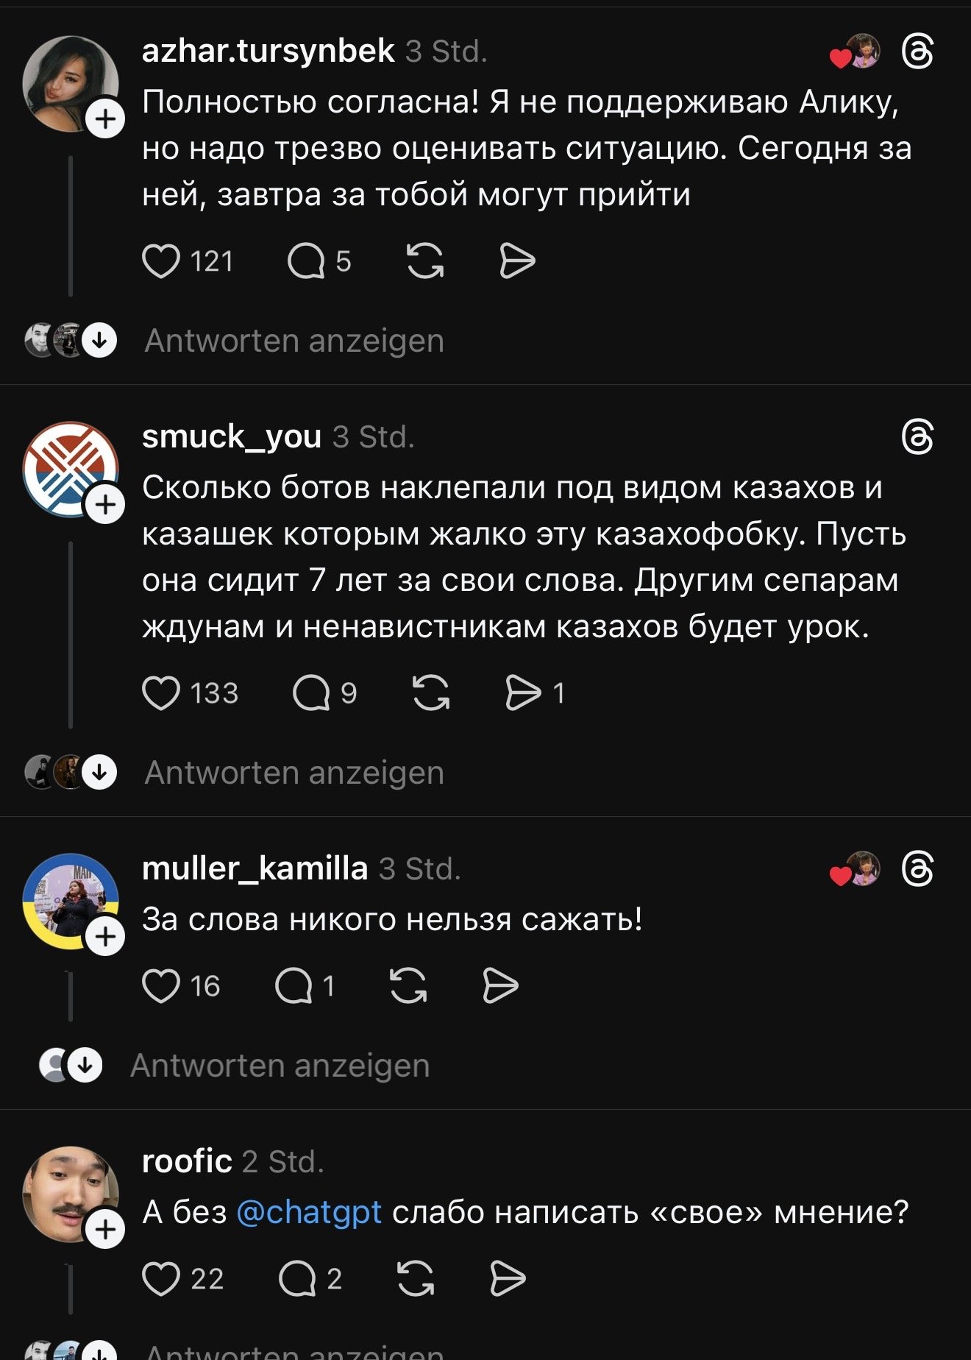Expand replies under azhar.tursynbek's comment
Image resolution: width=971 pixels, height=1360 pixels.
294,341
